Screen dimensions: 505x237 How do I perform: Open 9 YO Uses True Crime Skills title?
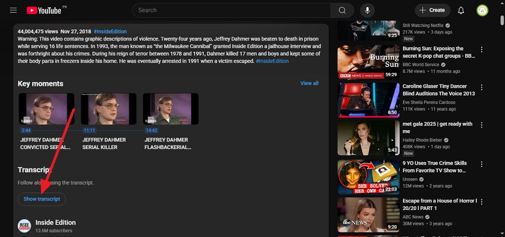[435, 167]
